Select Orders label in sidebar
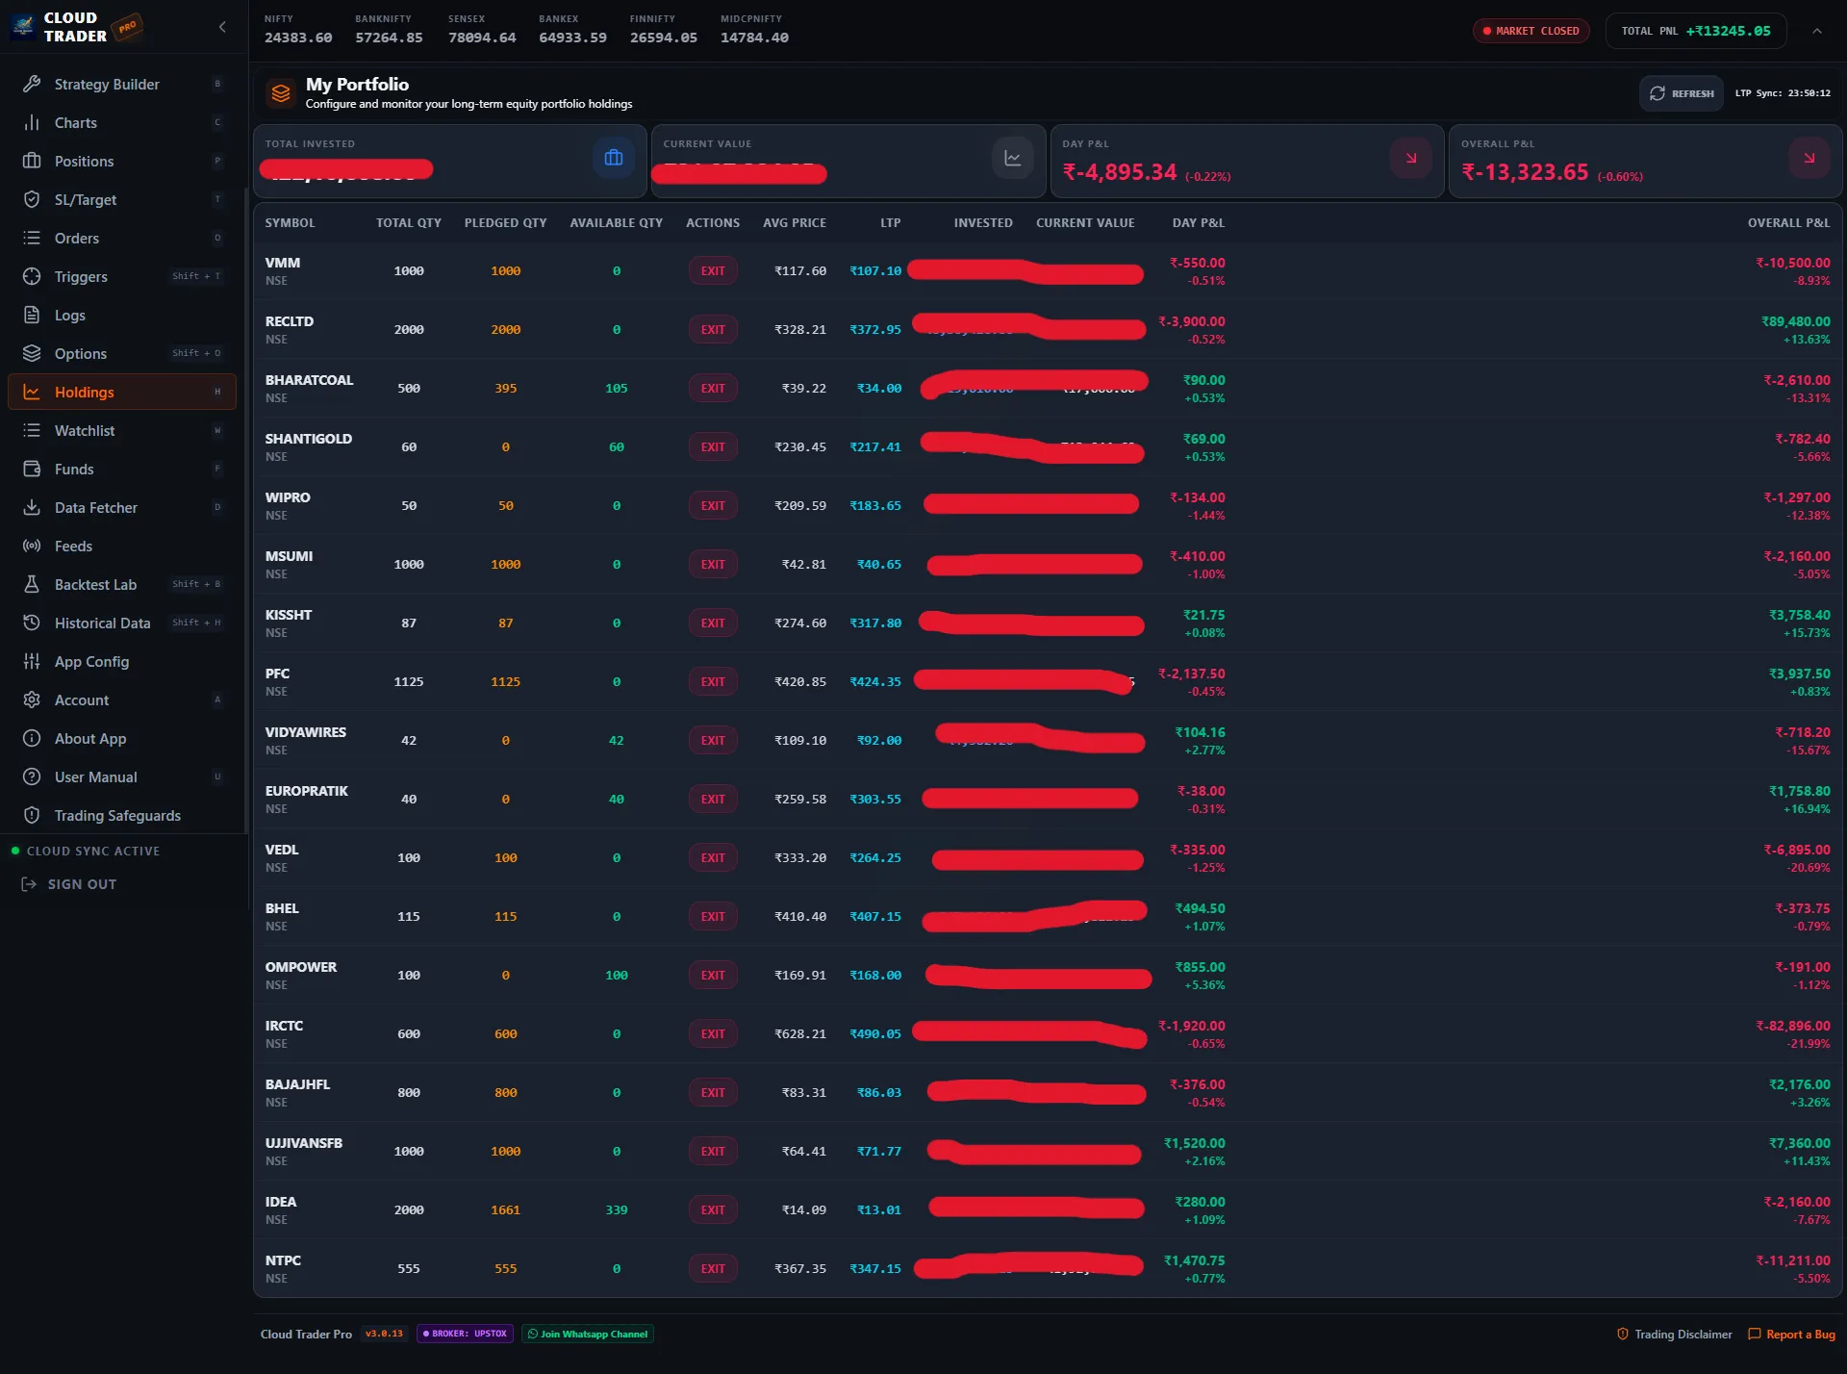1847x1374 pixels. (x=77, y=238)
